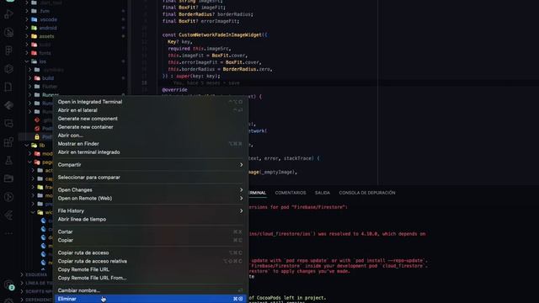Viewport: 539px width, 303px height.
Task: Click the blue .vscode folder icon
Action: point(34,19)
